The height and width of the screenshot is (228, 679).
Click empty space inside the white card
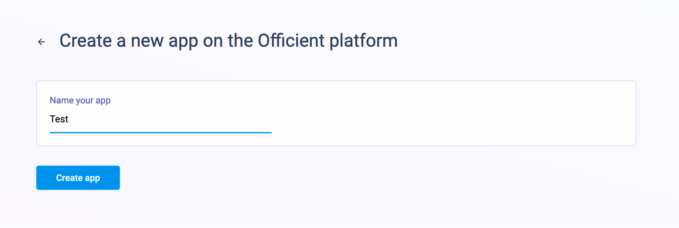tap(452, 113)
